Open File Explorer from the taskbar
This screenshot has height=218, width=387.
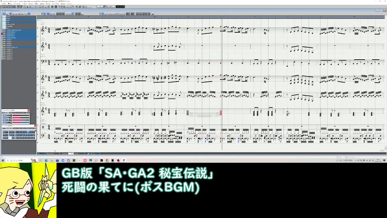point(52,160)
